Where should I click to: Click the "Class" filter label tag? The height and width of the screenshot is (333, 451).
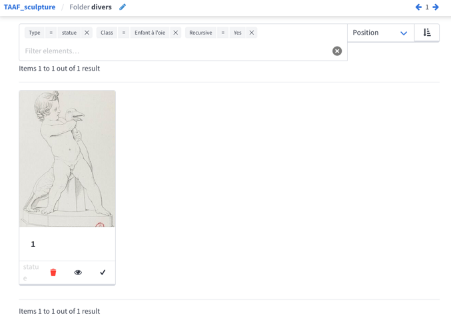point(107,33)
